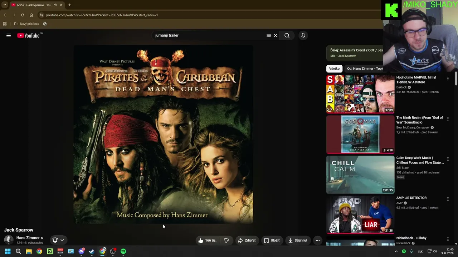Viewport: 458px width, 257px height.
Task: Open the AMP LIE DETECTOR thumbnail
Action: [360, 215]
